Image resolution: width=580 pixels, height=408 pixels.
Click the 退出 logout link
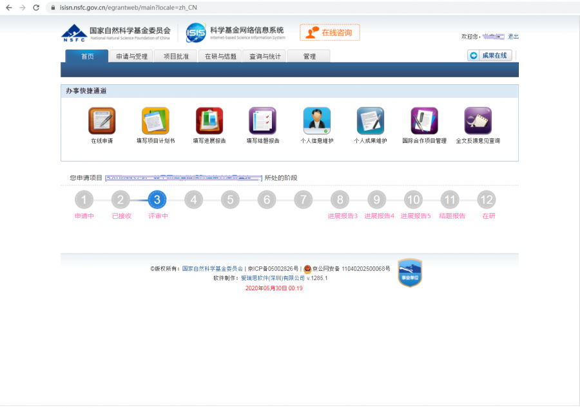coord(513,37)
